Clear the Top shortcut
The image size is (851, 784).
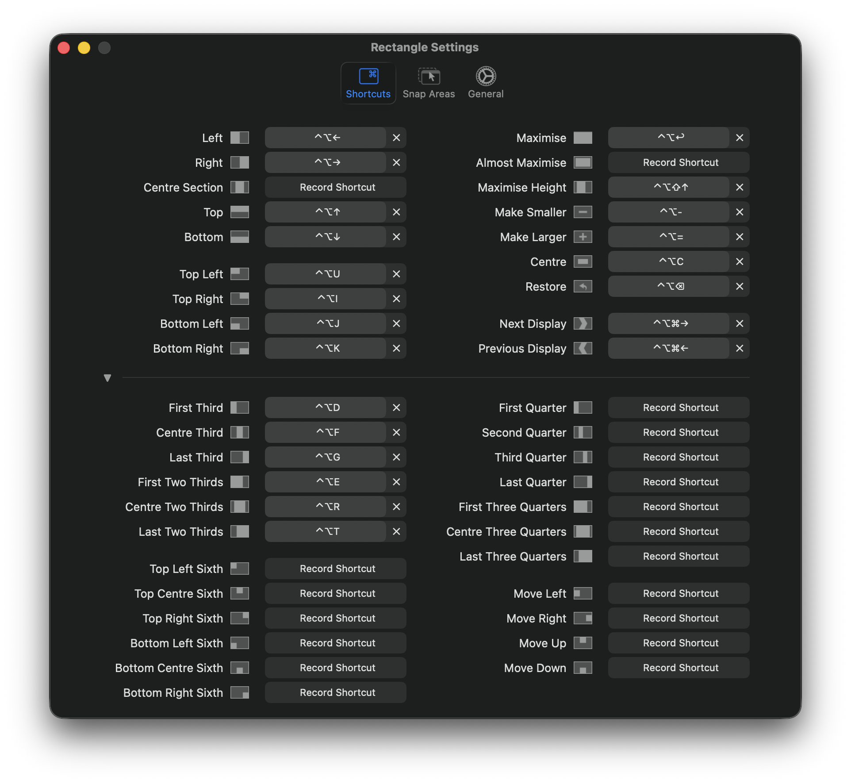tap(396, 212)
